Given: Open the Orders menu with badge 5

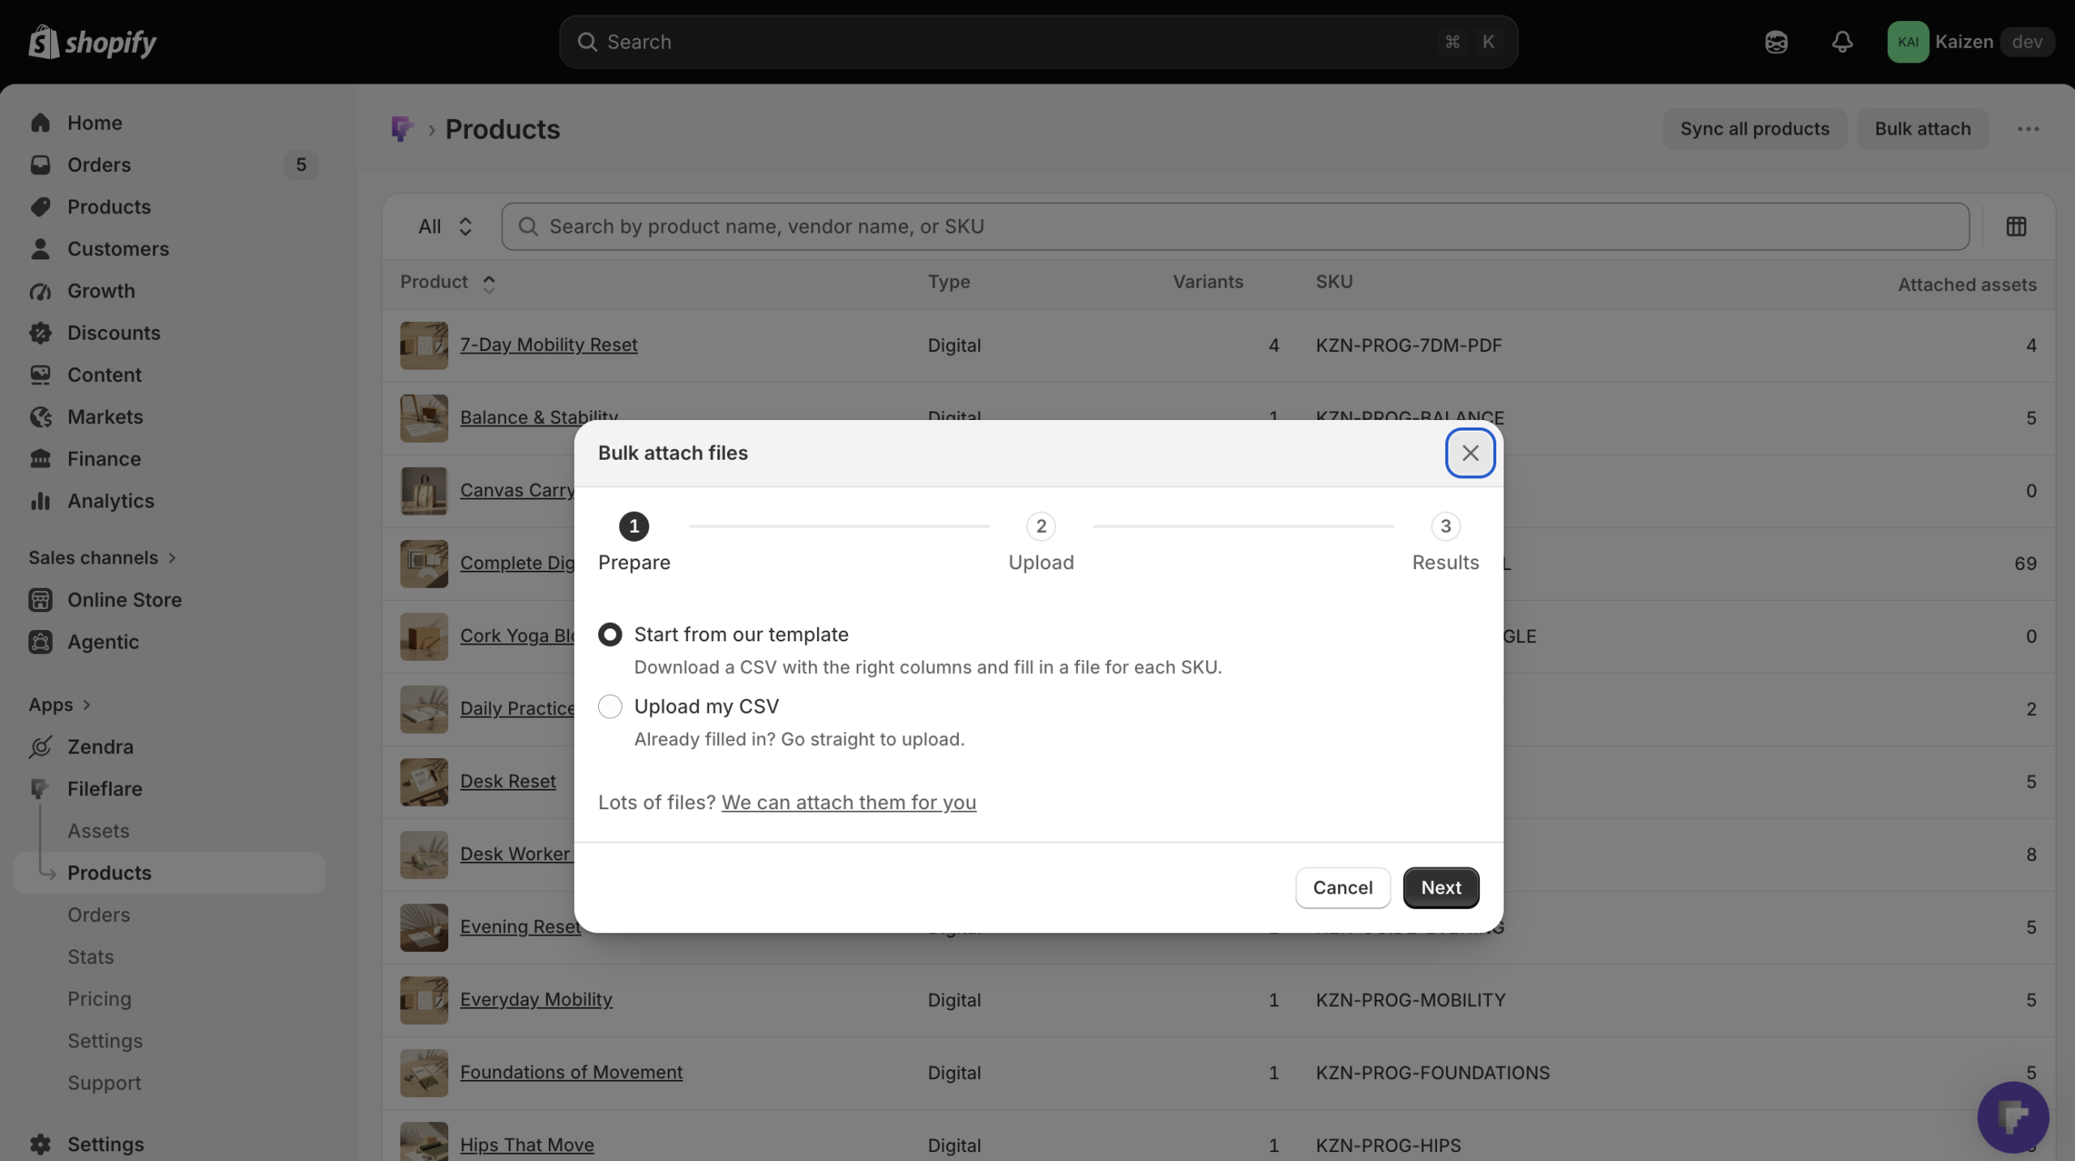Looking at the screenshot, I should click(169, 165).
